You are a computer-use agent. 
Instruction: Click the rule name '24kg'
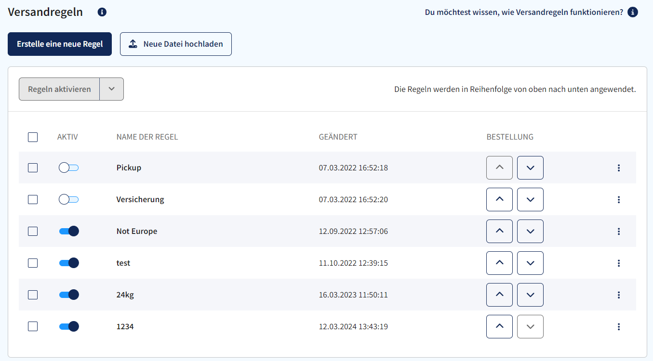tap(125, 295)
